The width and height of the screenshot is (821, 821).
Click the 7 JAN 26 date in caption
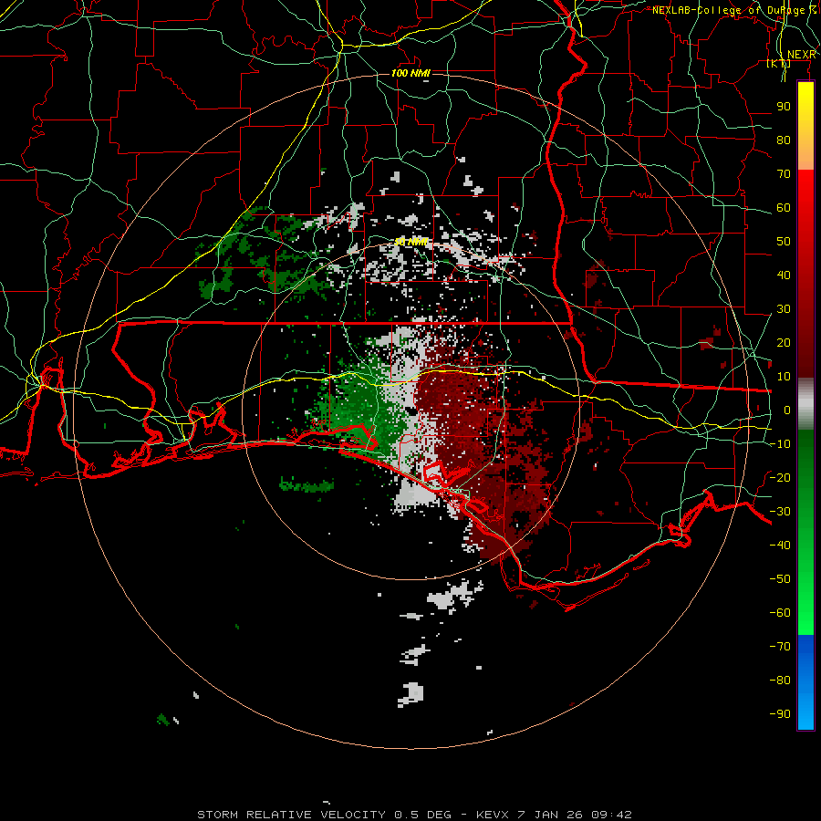point(550,815)
